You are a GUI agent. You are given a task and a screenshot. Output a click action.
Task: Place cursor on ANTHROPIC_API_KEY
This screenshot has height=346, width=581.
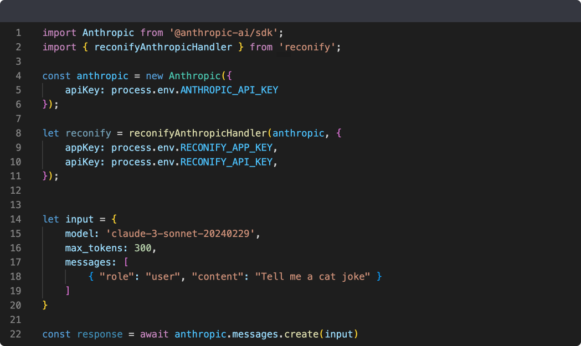point(229,90)
